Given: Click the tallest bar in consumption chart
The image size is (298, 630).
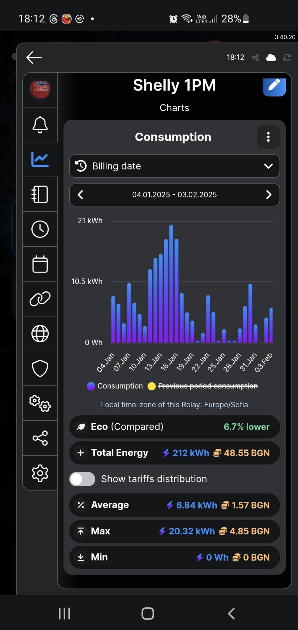Looking at the screenshot, I should coord(171,283).
